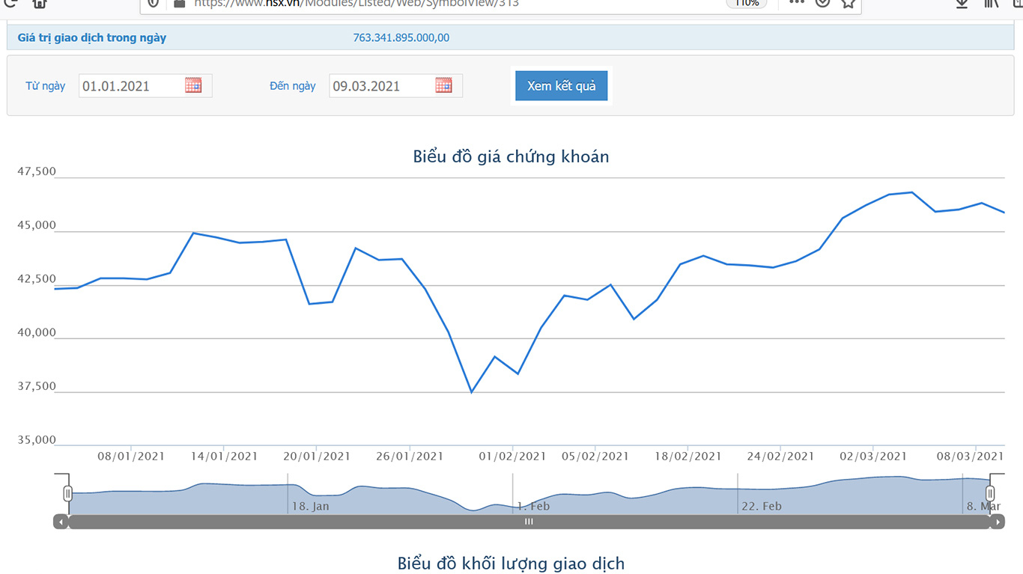Viewport: 1023px width, 574px height.
Task: Open the page actions three-dot menu
Action: [x=797, y=3]
